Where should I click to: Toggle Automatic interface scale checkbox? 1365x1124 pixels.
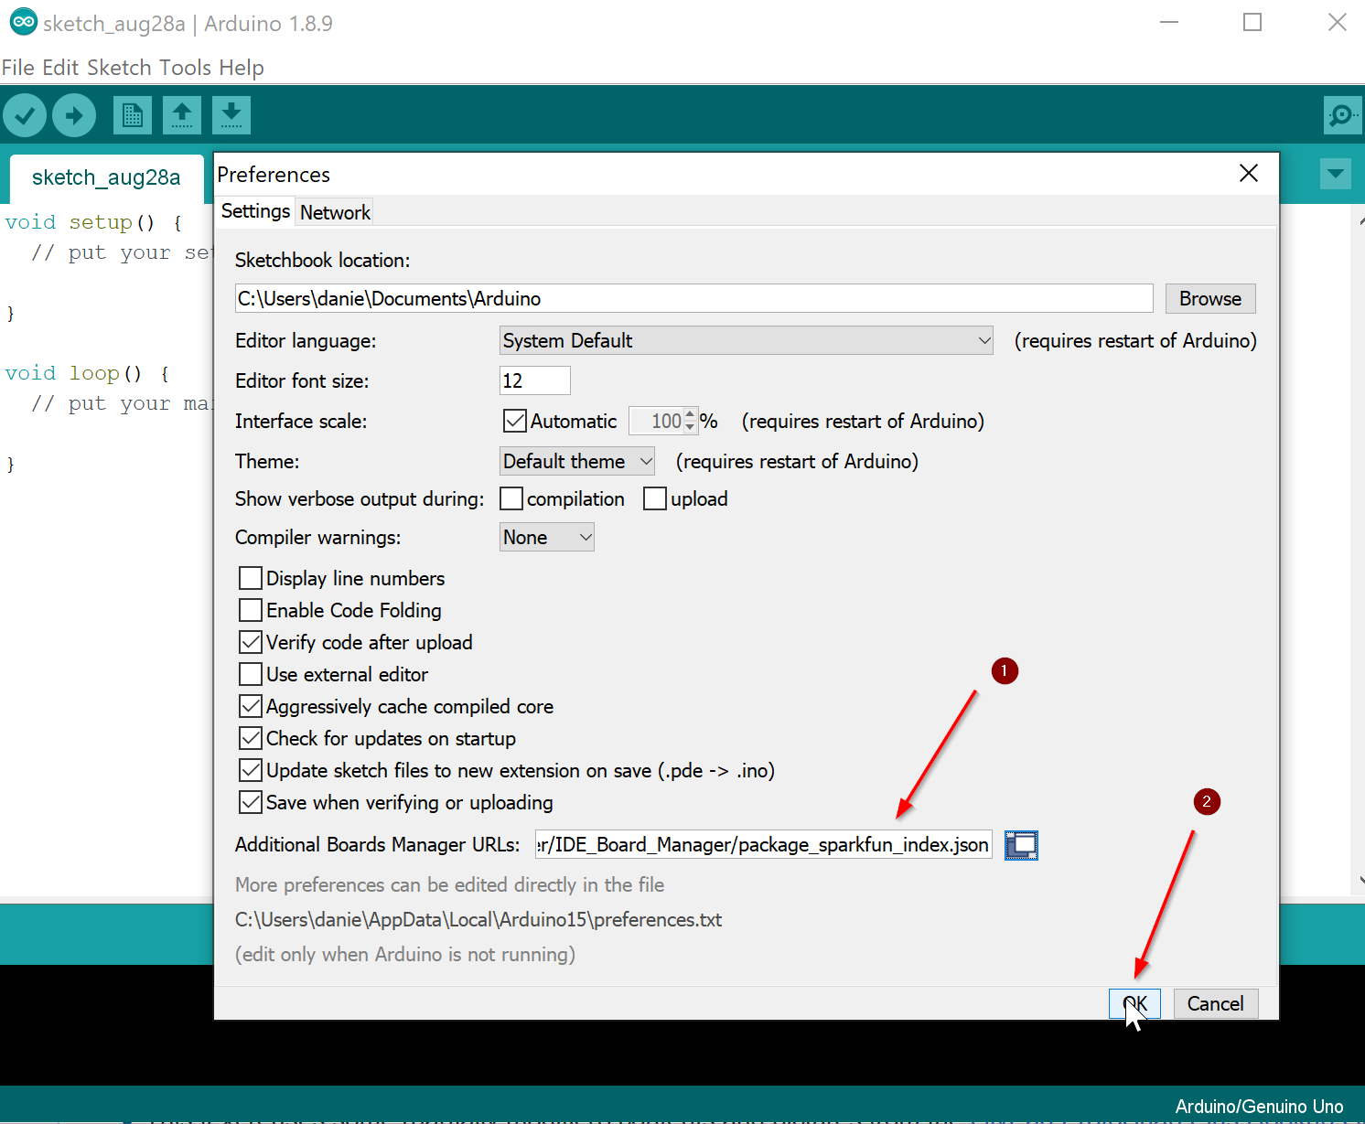[x=515, y=421]
